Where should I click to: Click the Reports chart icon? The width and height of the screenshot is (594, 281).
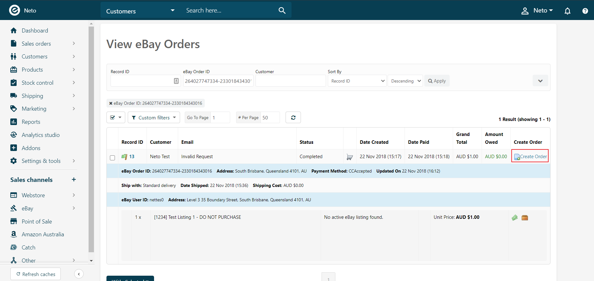13,122
